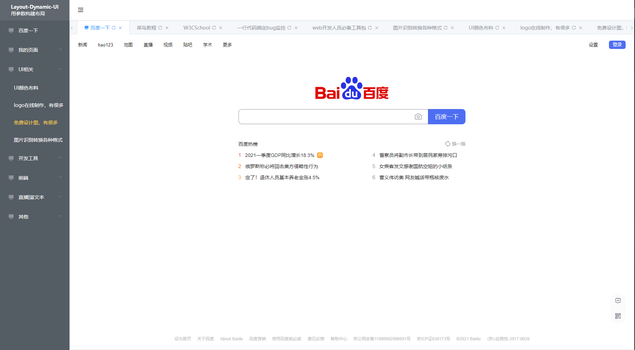Expand the 我的页面 sidebar menu
Viewport: 635px width, 350px height.
(x=35, y=50)
